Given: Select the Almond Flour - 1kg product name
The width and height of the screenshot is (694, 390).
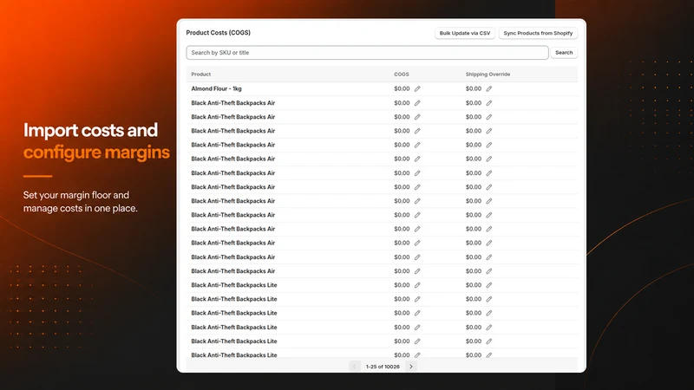Looking at the screenshot, I should (216, 89).
